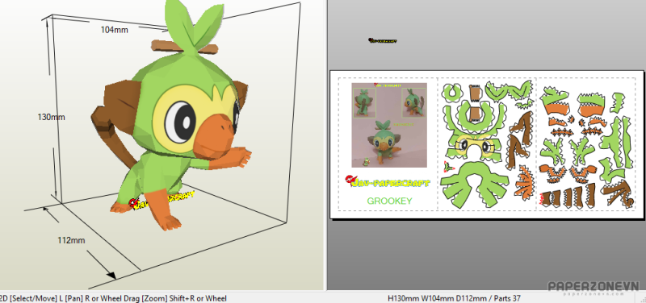
Task: Click the 130mm height dimension label
Action: pos(51,117)
